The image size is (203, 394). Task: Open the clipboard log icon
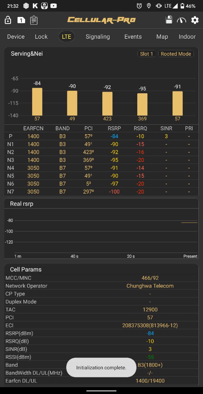click(x=34, y=20)
